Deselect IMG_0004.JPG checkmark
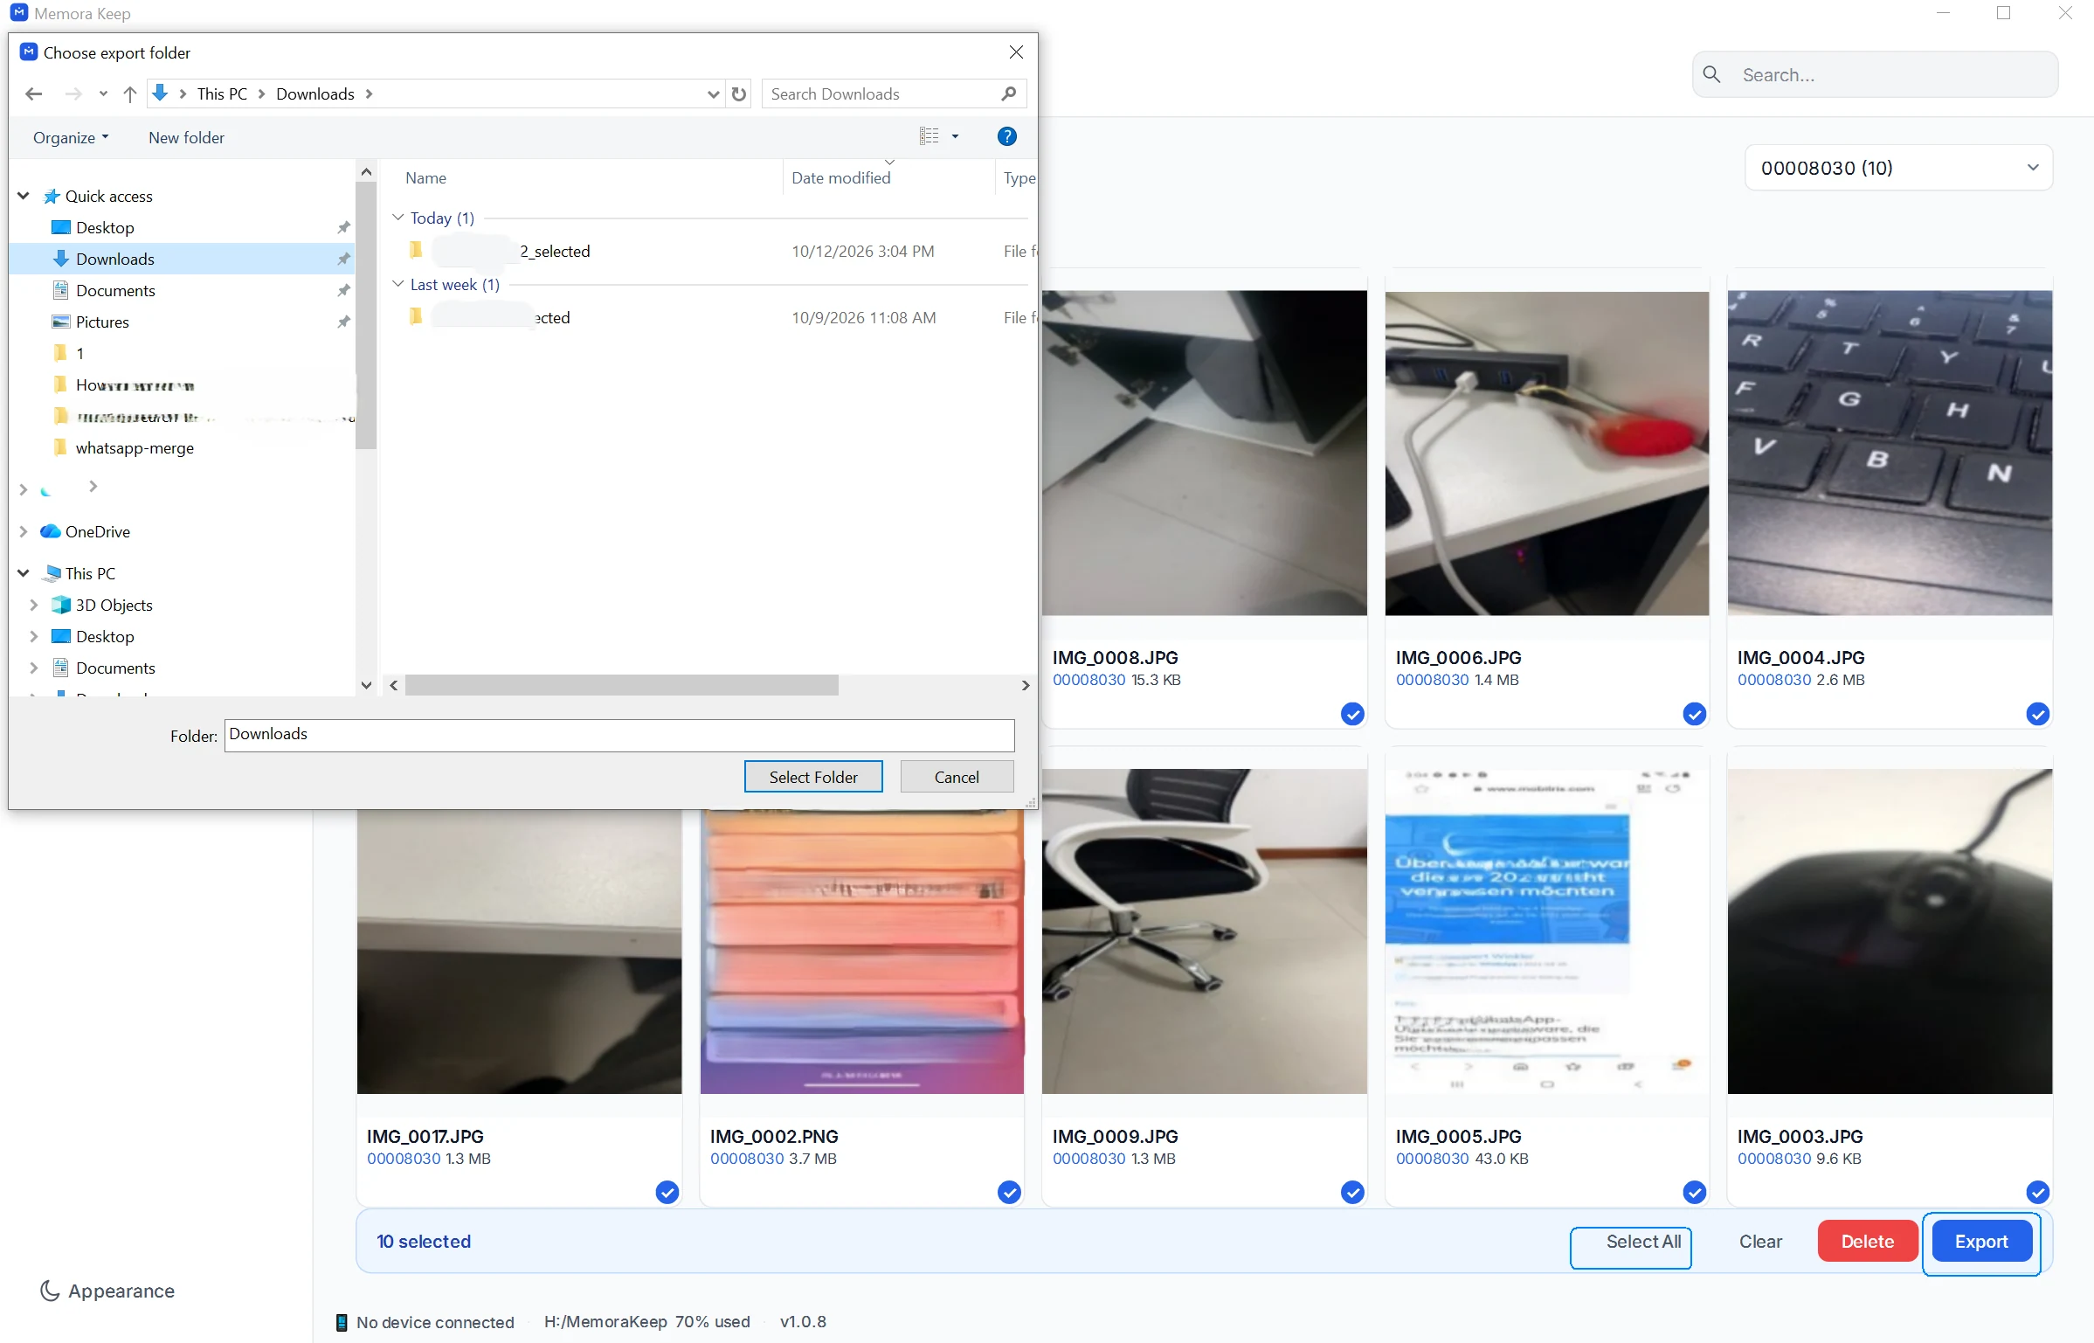 (x=2037, y=714)
